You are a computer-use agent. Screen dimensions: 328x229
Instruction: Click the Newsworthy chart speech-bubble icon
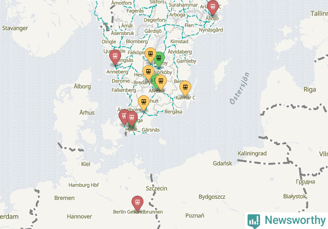254,221
